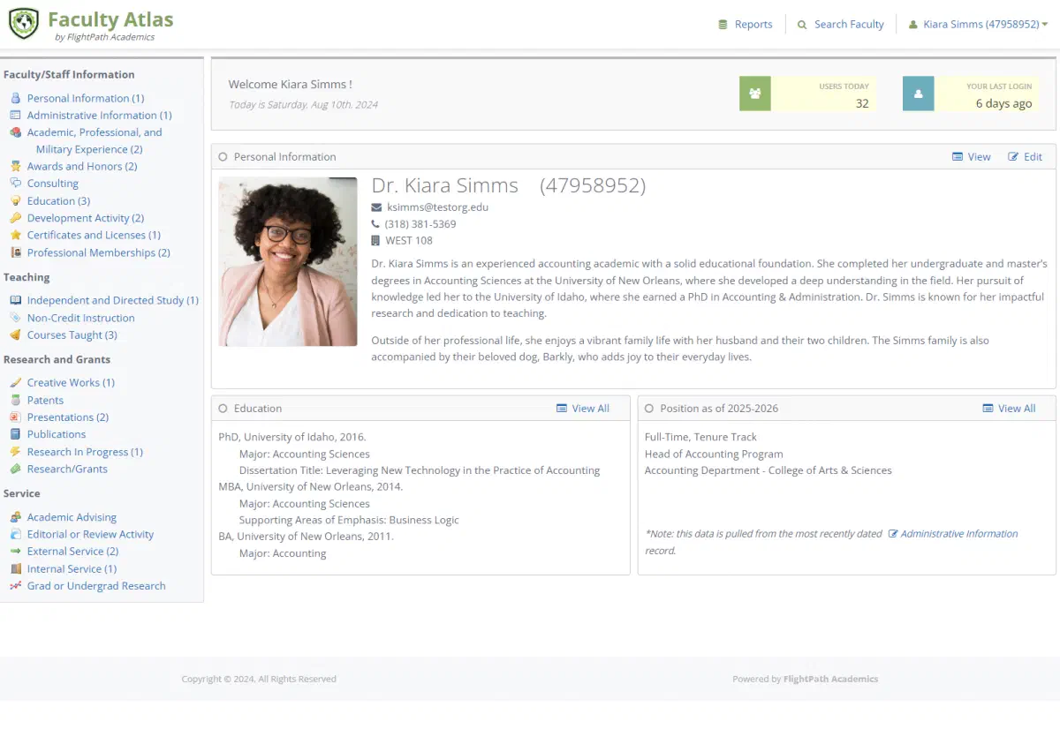Click the Presentations icon

click(x=15, y=417)
